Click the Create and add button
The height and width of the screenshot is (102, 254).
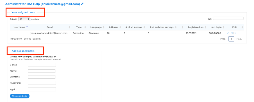tap(20, 96)
